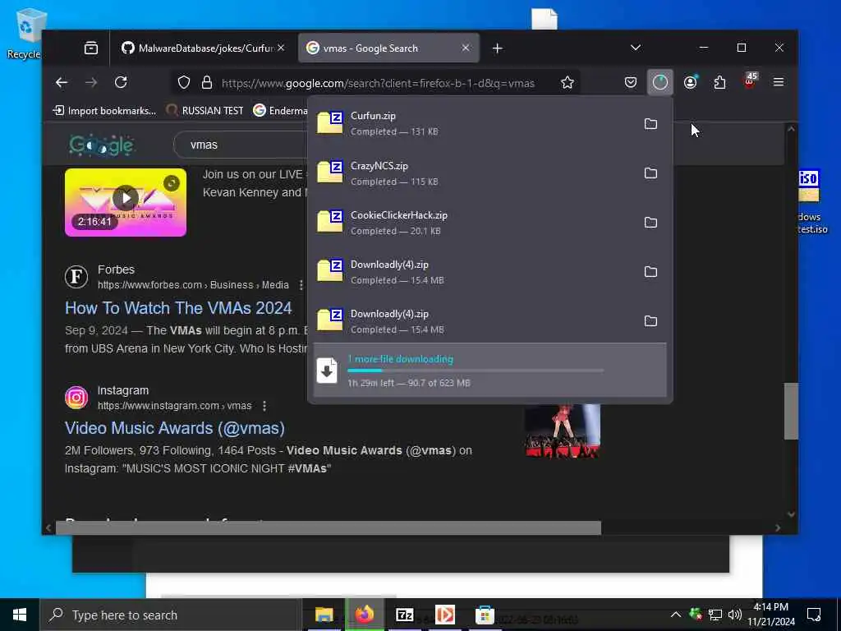This screenshot has width=841, height=631.
Task: Click the vmas search input box
Action: coord(241,145)
